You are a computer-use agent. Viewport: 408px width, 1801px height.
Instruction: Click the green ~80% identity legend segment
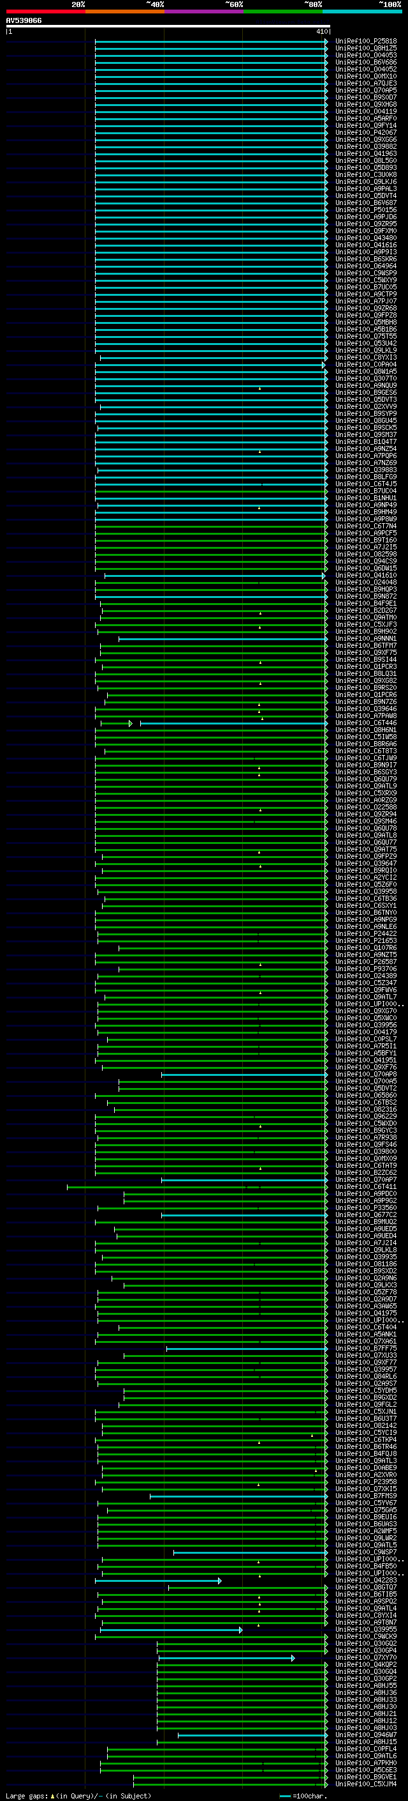click(283, 11)
